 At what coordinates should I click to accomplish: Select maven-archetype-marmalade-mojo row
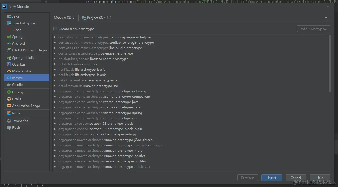pos(191,145)
